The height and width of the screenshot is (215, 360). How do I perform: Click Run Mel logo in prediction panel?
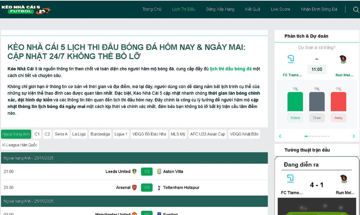(343, 59)
